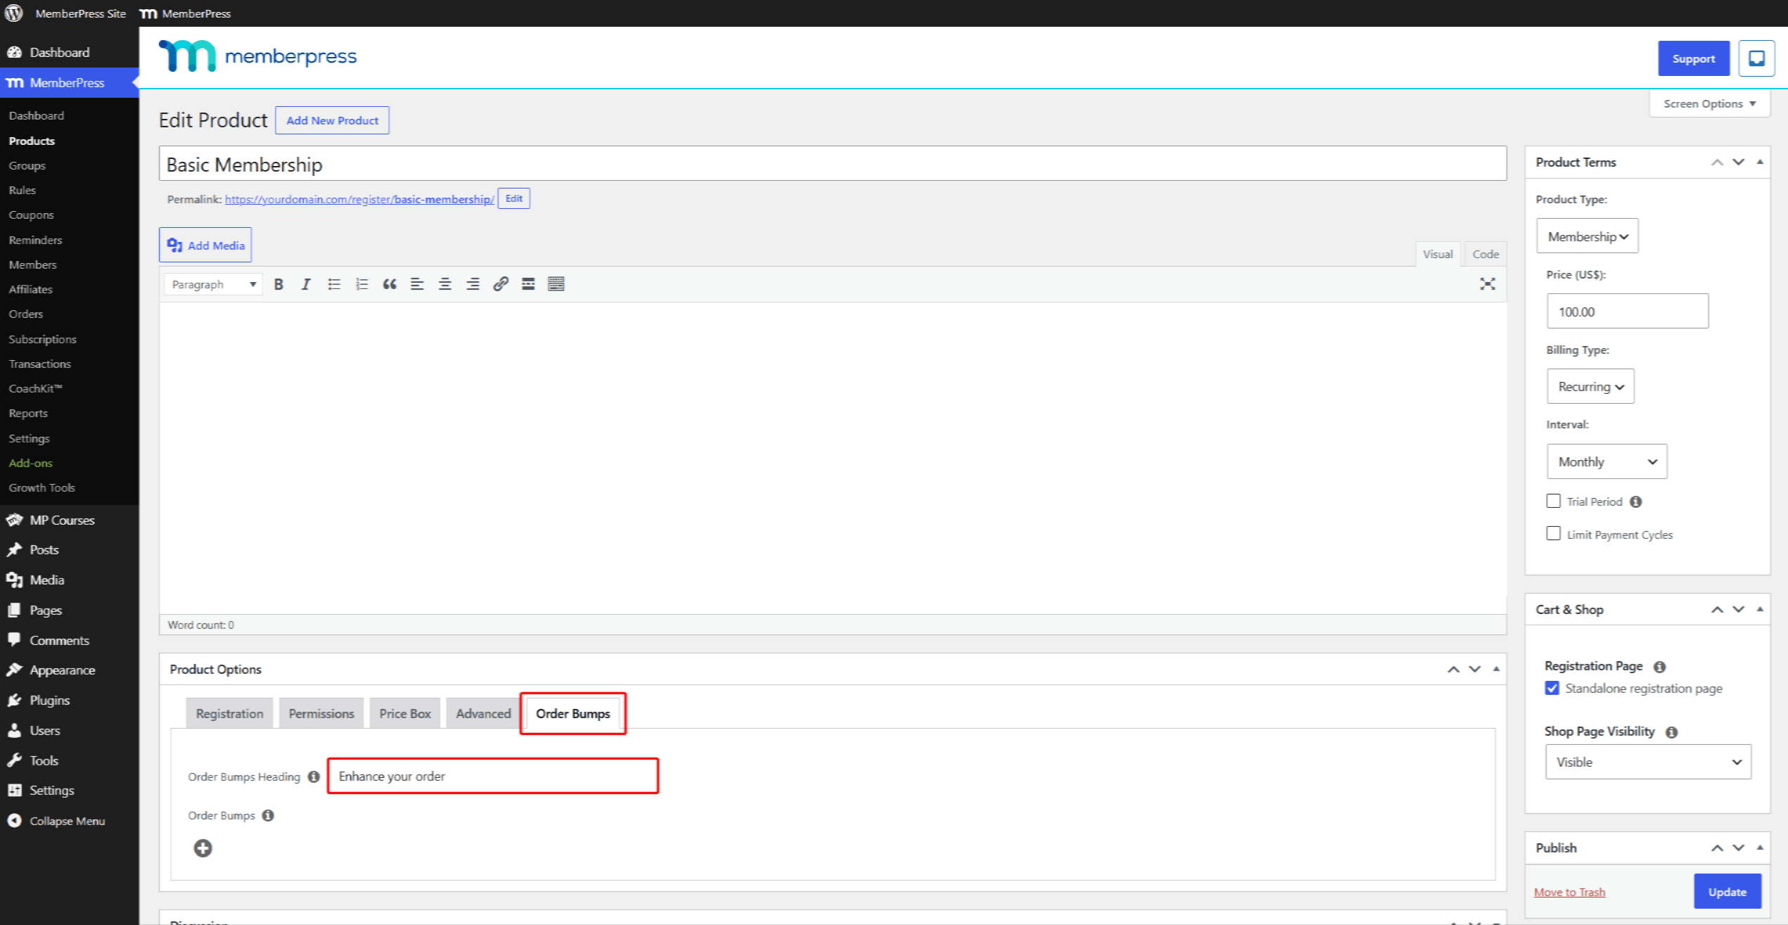Open the inbox icon next to Support
The image size is (1788, 925).
coord(1756,58)
